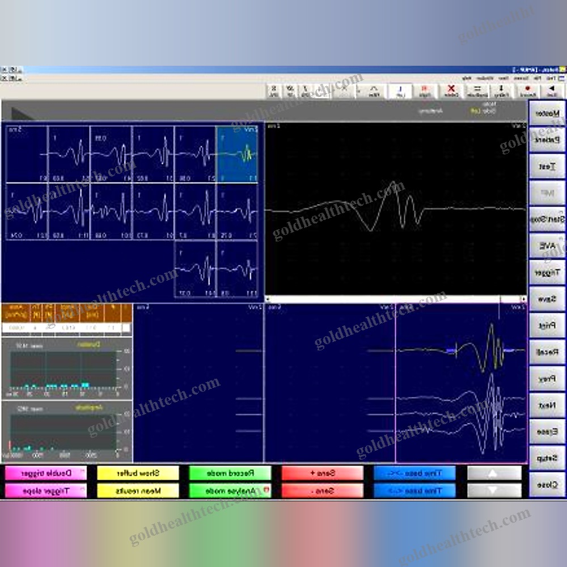
Task: Click the blue Time base -><- button
Action: point(414,473)
